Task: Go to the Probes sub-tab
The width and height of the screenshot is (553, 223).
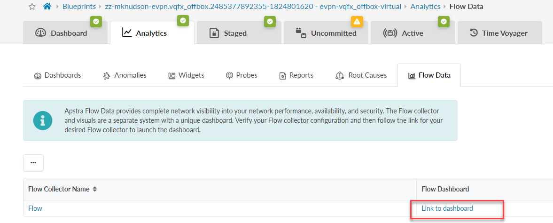Action: coord(241,75)
